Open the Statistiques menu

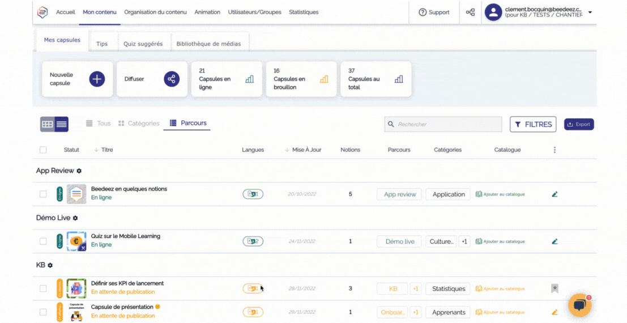tap(304, 12)
